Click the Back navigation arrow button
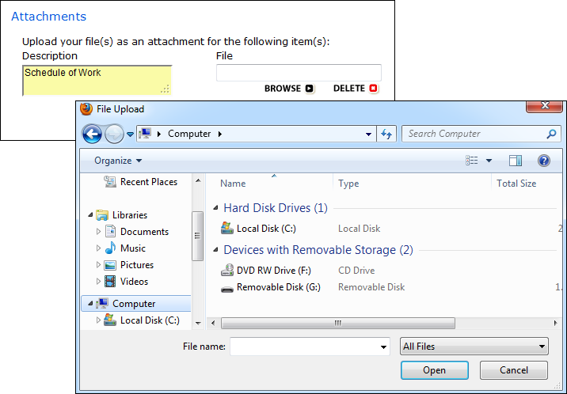Viewport: 567px width, 394px height. (92, 134)
